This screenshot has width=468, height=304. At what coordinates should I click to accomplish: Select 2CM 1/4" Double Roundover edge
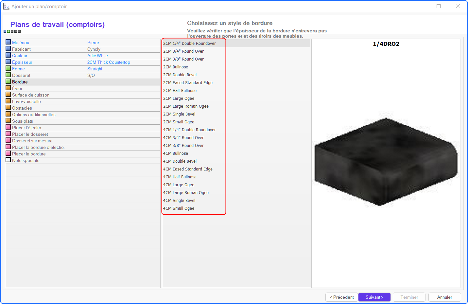189,43
